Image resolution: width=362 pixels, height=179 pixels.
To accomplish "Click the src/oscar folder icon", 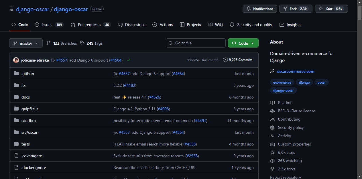I will [16, 132].
